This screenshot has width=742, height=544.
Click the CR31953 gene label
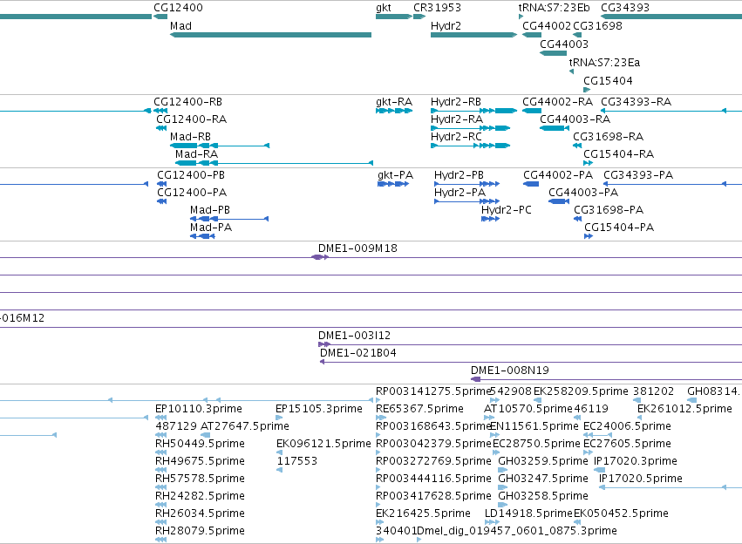coord(437,8)
